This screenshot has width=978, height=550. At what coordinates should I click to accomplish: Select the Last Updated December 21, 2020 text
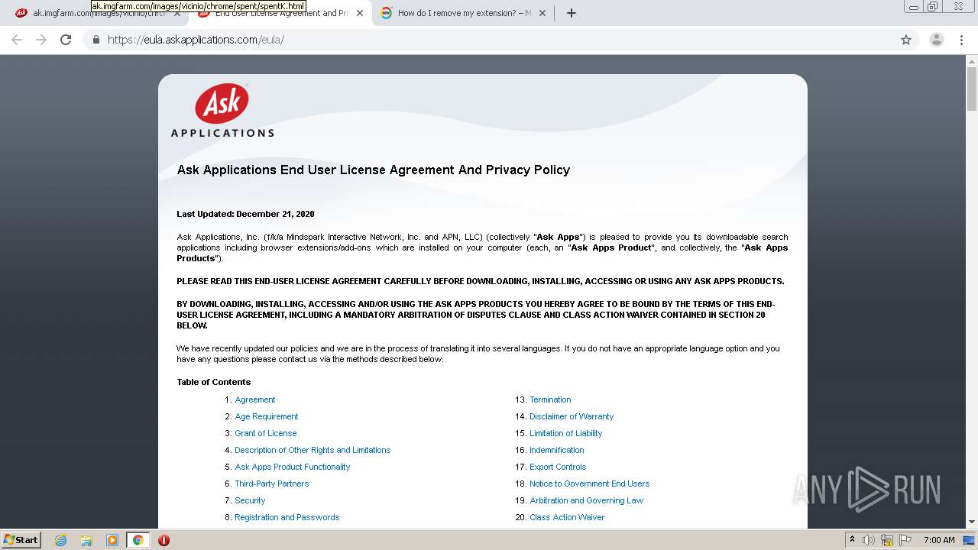click(245, 214)
